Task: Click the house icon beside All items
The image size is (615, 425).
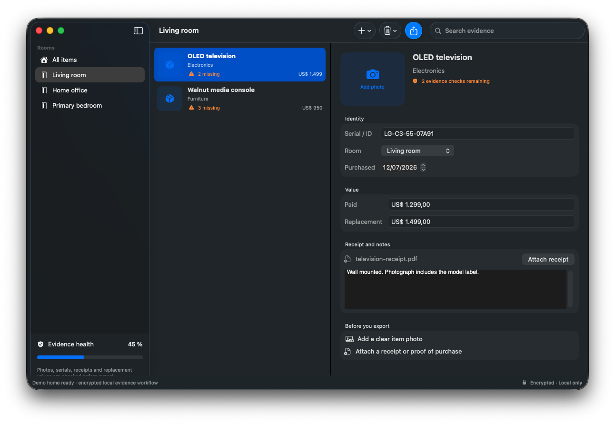Action: [44, 60]
